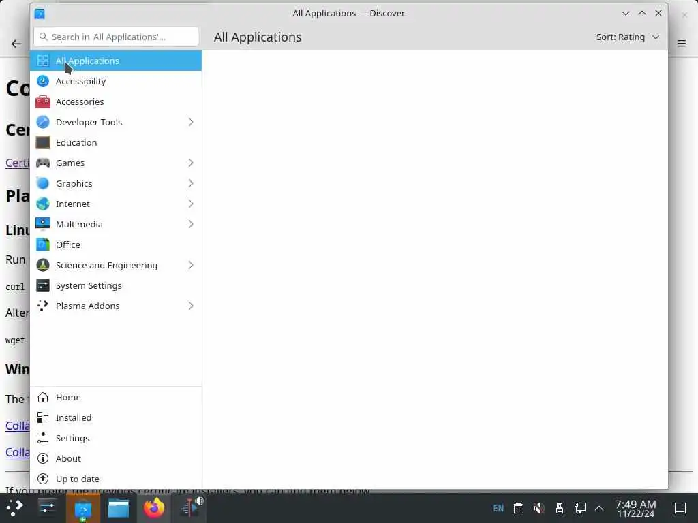Click the Multimedia monitor icon
698x523 pixels.
pyautogui.click(x=43, y=224)
